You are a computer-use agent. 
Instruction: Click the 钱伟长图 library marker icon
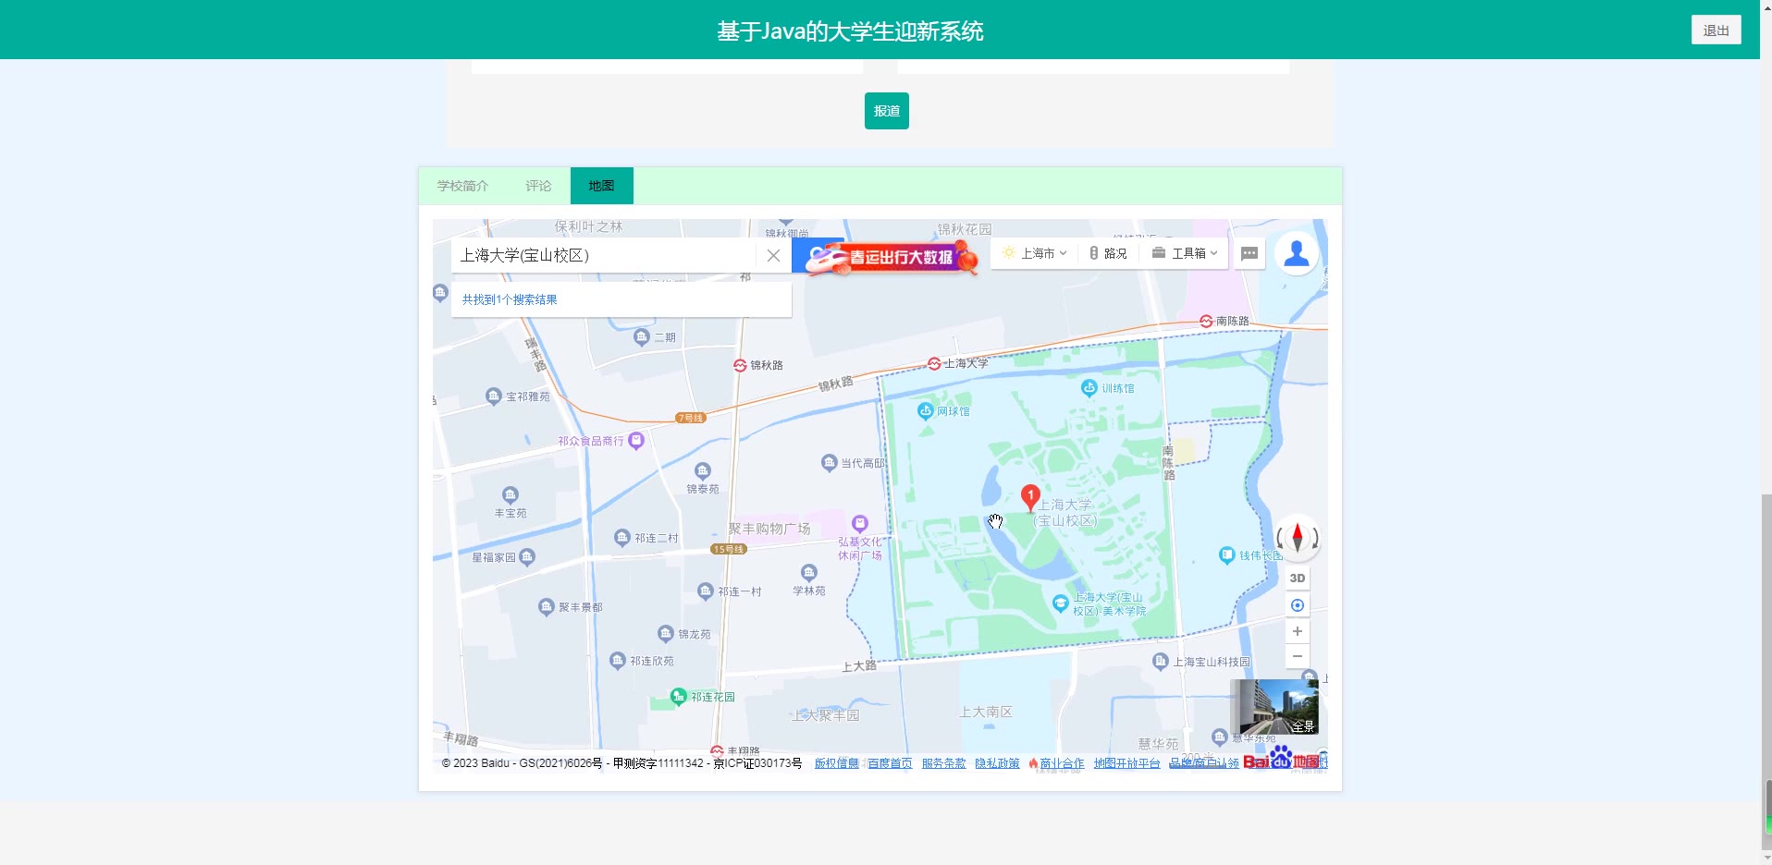point(1227,555)
